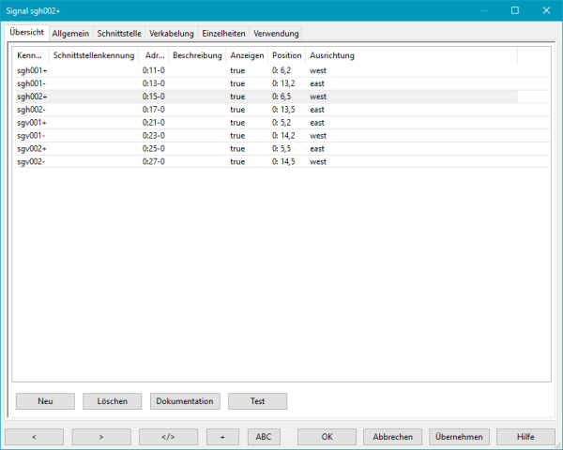Select the Verkabelung tab

click(x=172, y=34)
